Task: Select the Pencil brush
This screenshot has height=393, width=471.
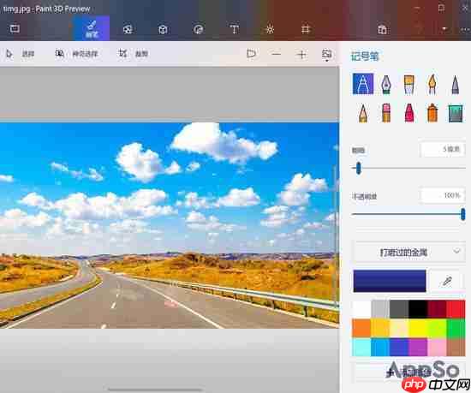Action: point(363,113)
